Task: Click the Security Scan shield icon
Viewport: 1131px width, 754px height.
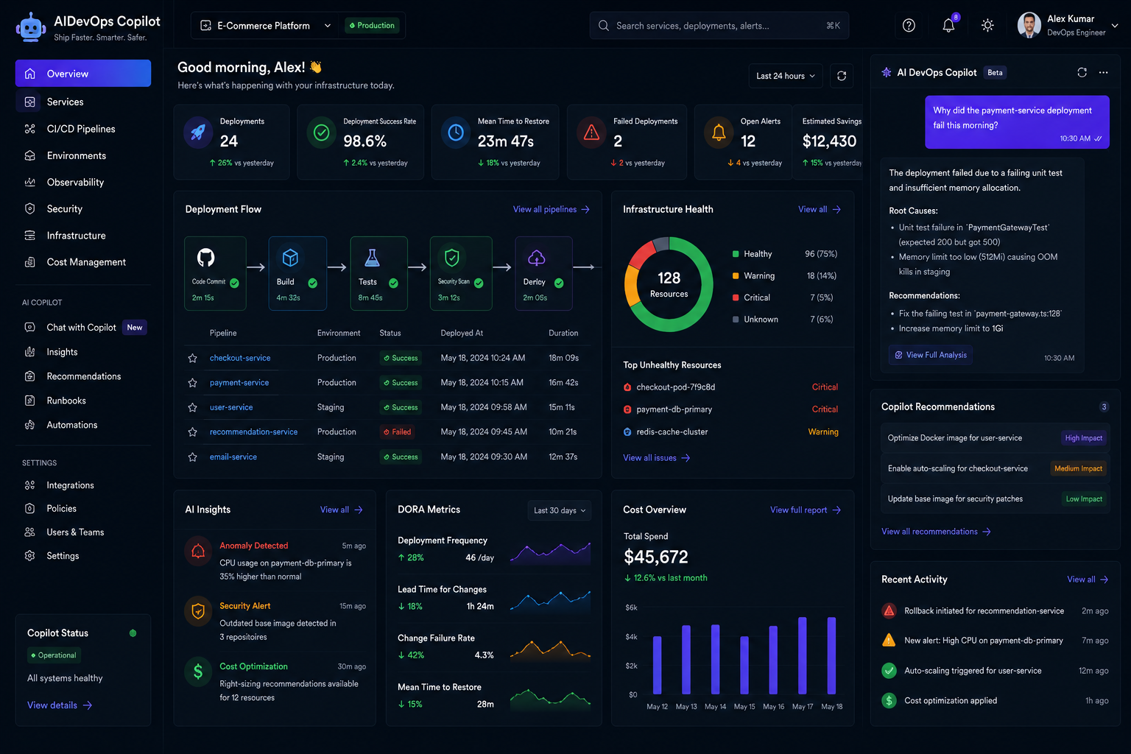Action: tap(452, 257)
